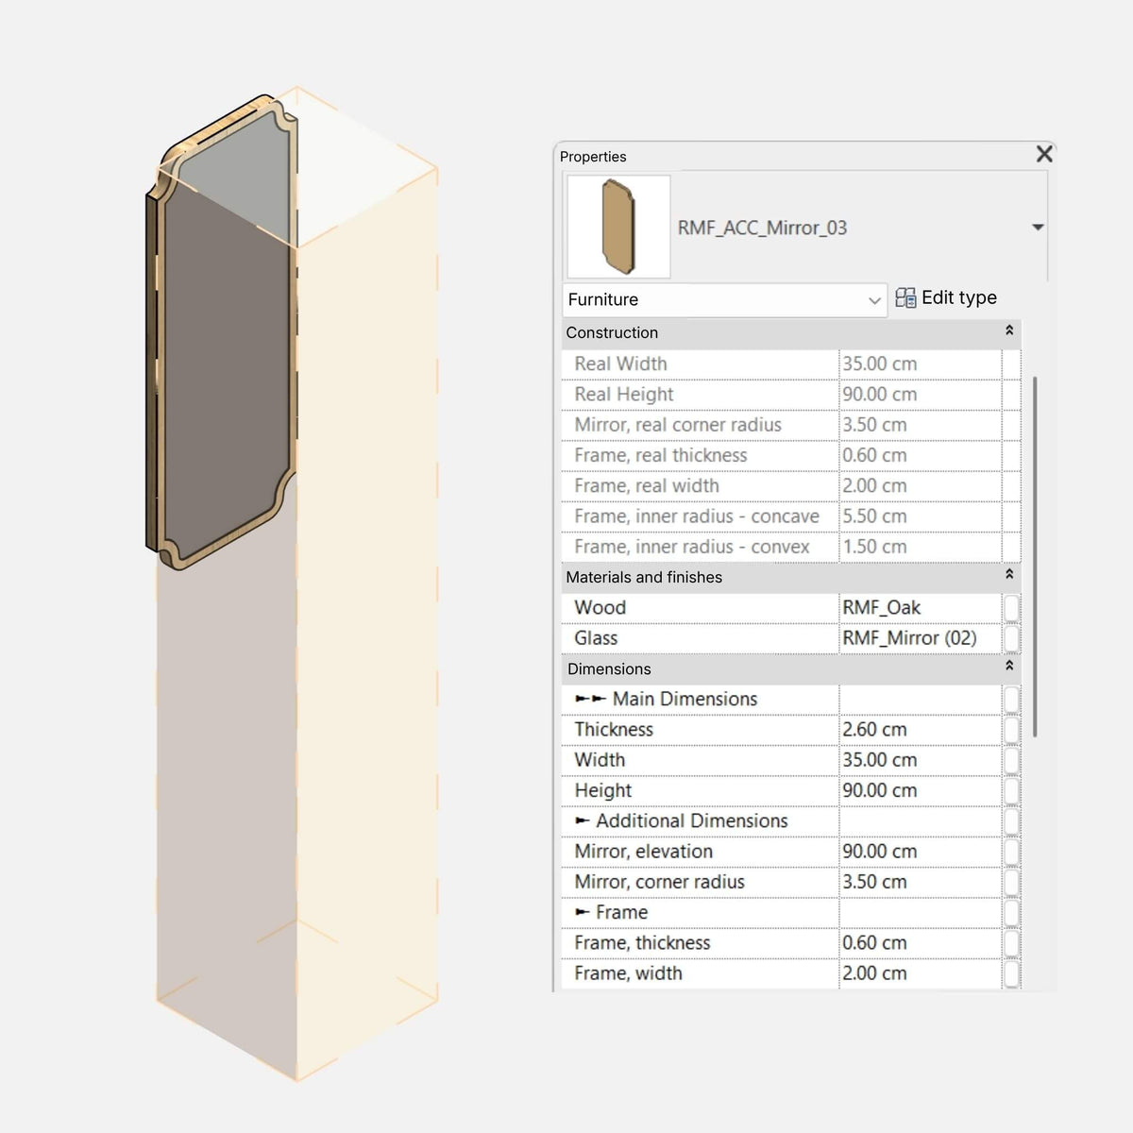This screenshot has width=1133, height=1133.
Task: Select Frame, inner radius - convex label
Action: point(692,547)
